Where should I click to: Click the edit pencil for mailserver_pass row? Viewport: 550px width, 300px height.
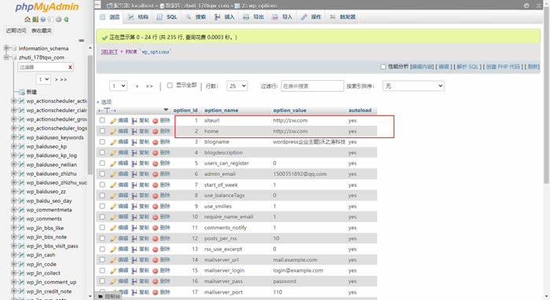coord(113,281)
